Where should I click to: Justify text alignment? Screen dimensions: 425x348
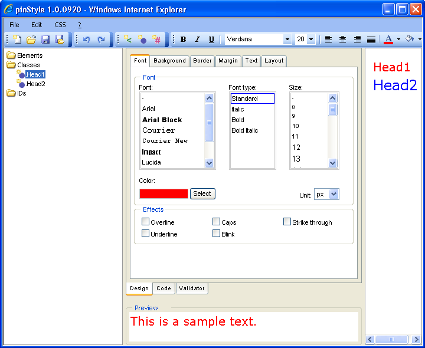[x=371, y=40]
